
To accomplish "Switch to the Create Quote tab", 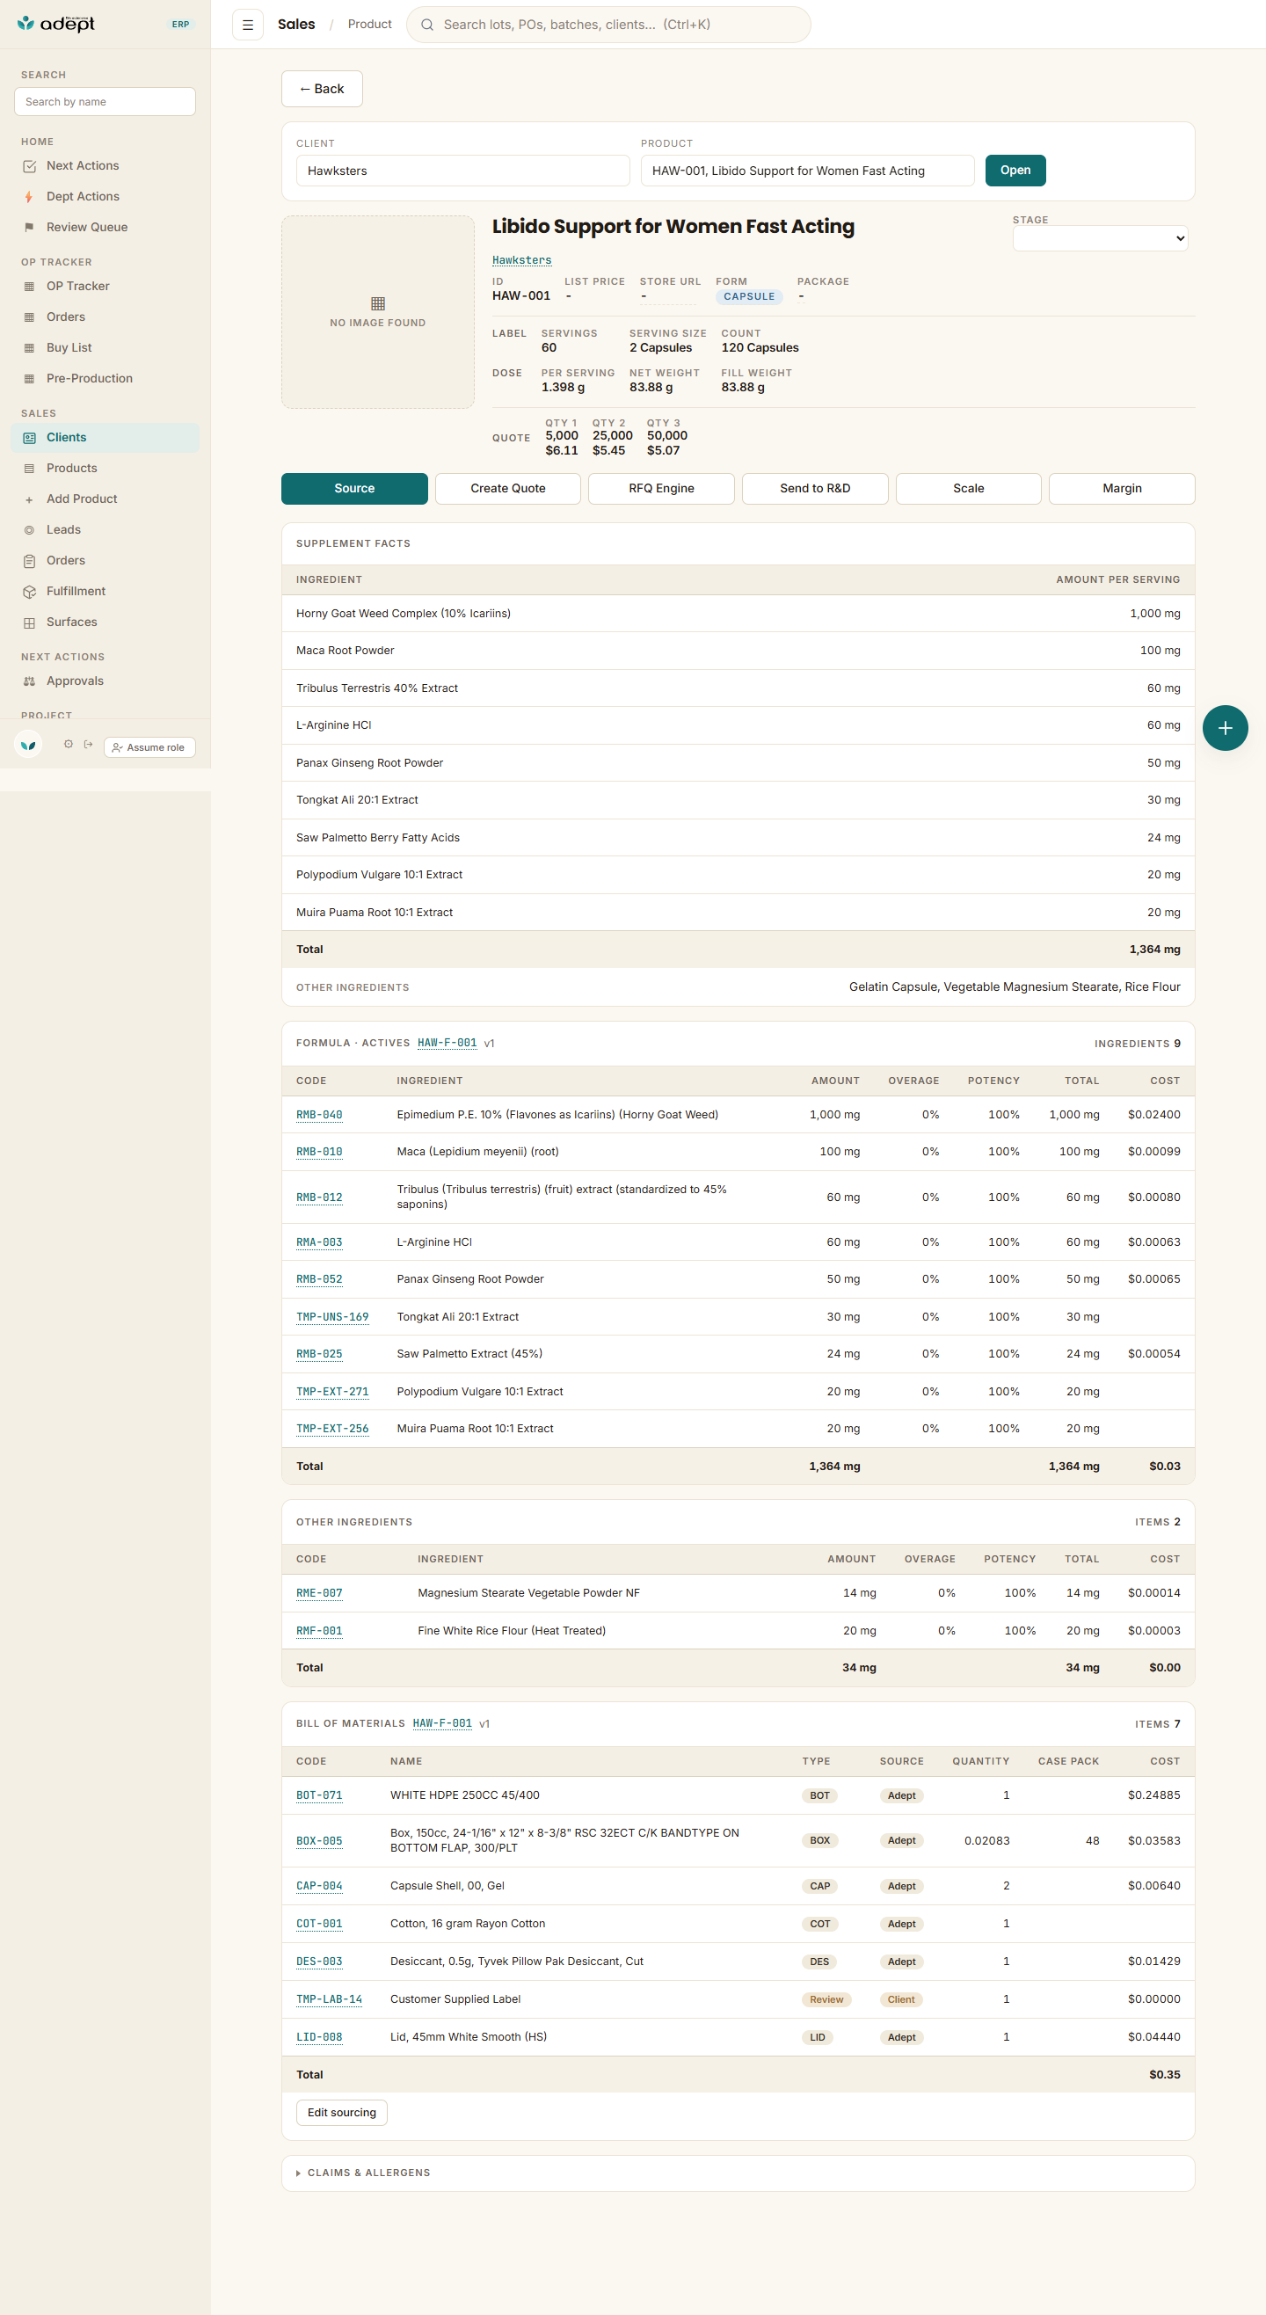I will point(507,489).
